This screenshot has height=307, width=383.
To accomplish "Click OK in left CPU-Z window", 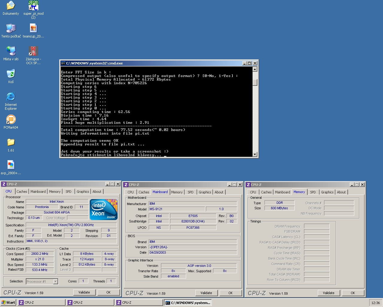I will tap(108, 292).
